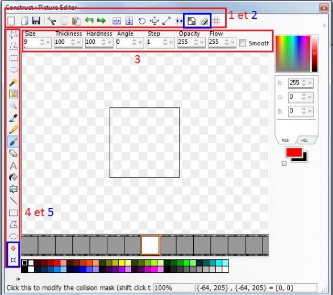Select the line drawing tool

pyautogui.click(x=14, y=201)
